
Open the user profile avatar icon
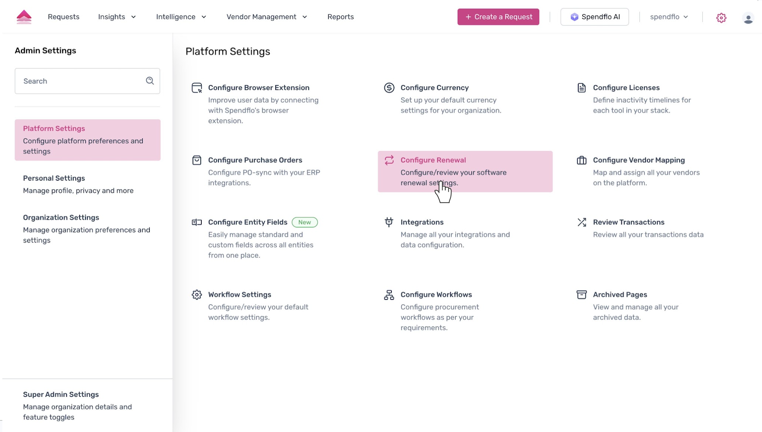(748, 18)
